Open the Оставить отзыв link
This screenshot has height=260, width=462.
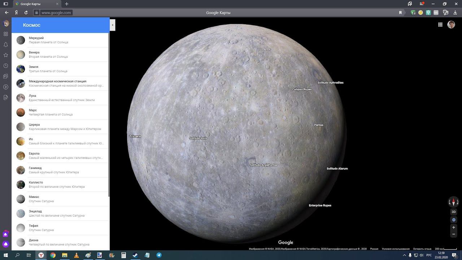click(x=422, y=249)
